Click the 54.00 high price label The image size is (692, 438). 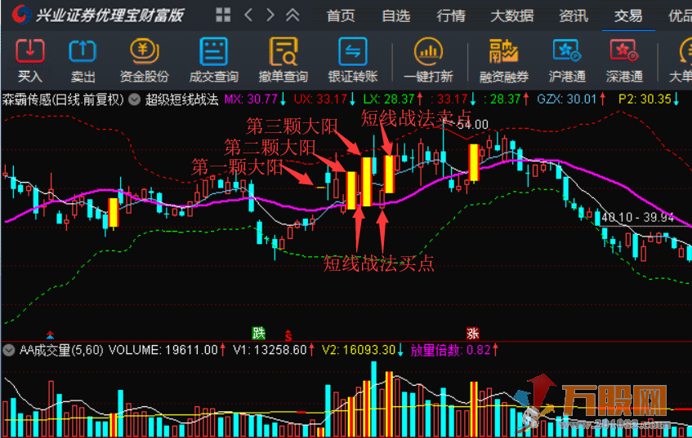tap(473, 125)
